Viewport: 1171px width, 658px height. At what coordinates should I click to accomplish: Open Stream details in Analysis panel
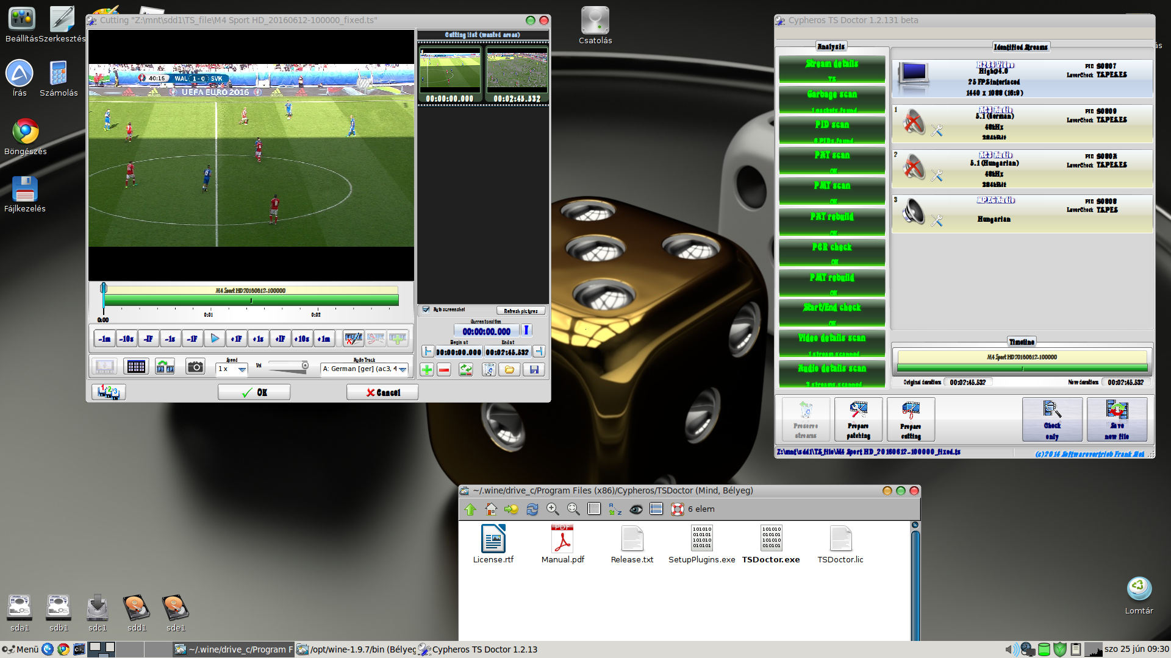pyautogui.click(x=832, y=69)
